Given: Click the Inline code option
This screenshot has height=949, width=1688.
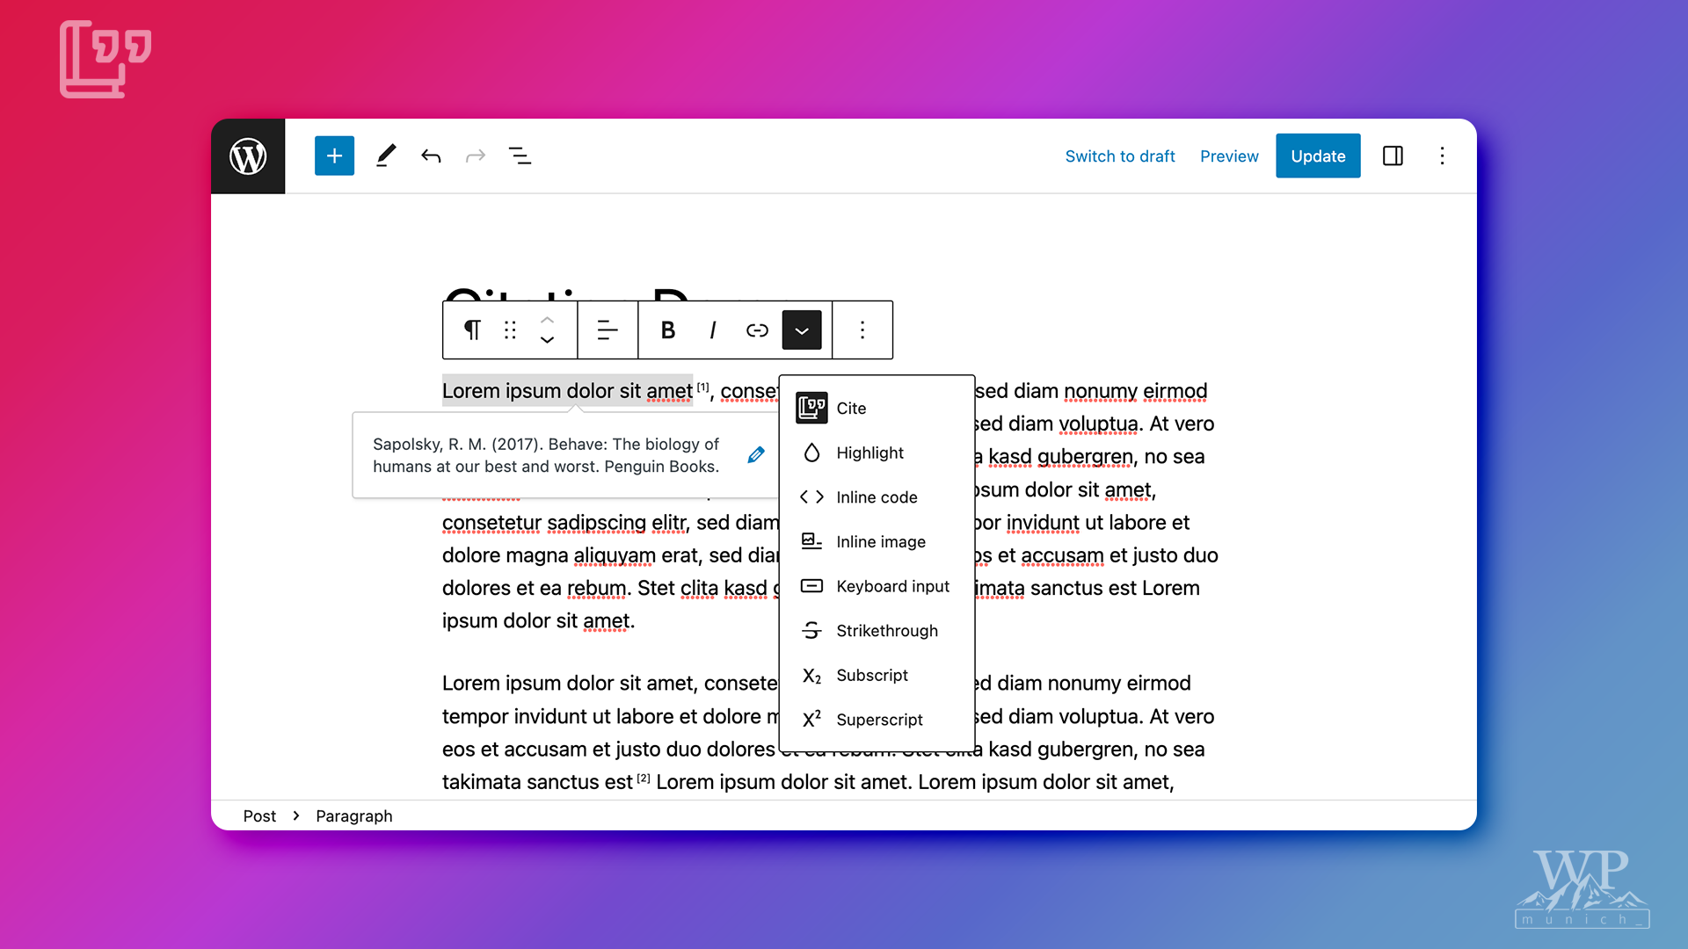Looking at the screenshot, I should tap(877, 496).
